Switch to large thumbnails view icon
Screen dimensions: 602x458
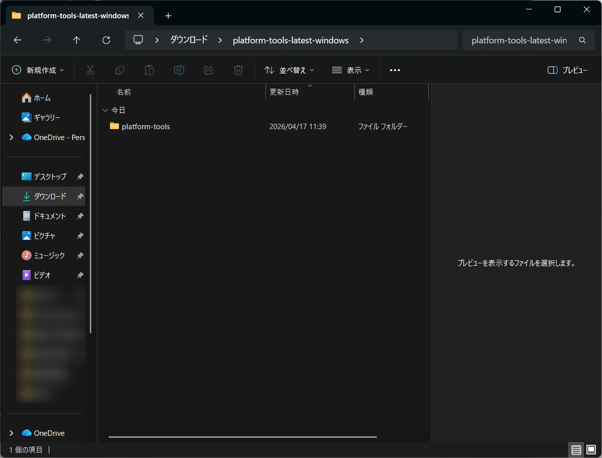(591, 450)
